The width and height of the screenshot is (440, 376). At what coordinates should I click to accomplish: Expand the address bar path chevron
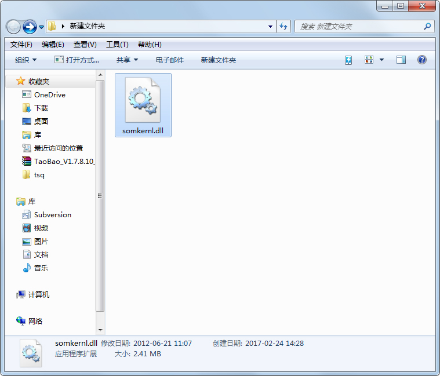[63, 26]
